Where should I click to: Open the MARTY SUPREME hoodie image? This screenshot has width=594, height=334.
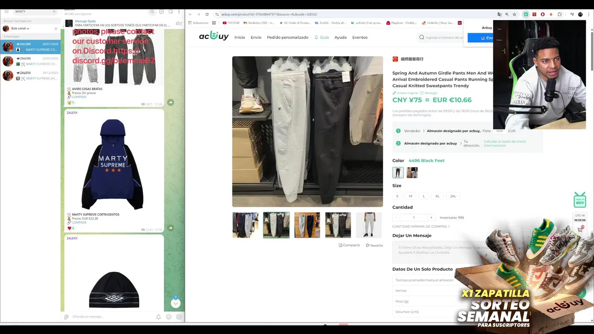click(x=113, y=164)
